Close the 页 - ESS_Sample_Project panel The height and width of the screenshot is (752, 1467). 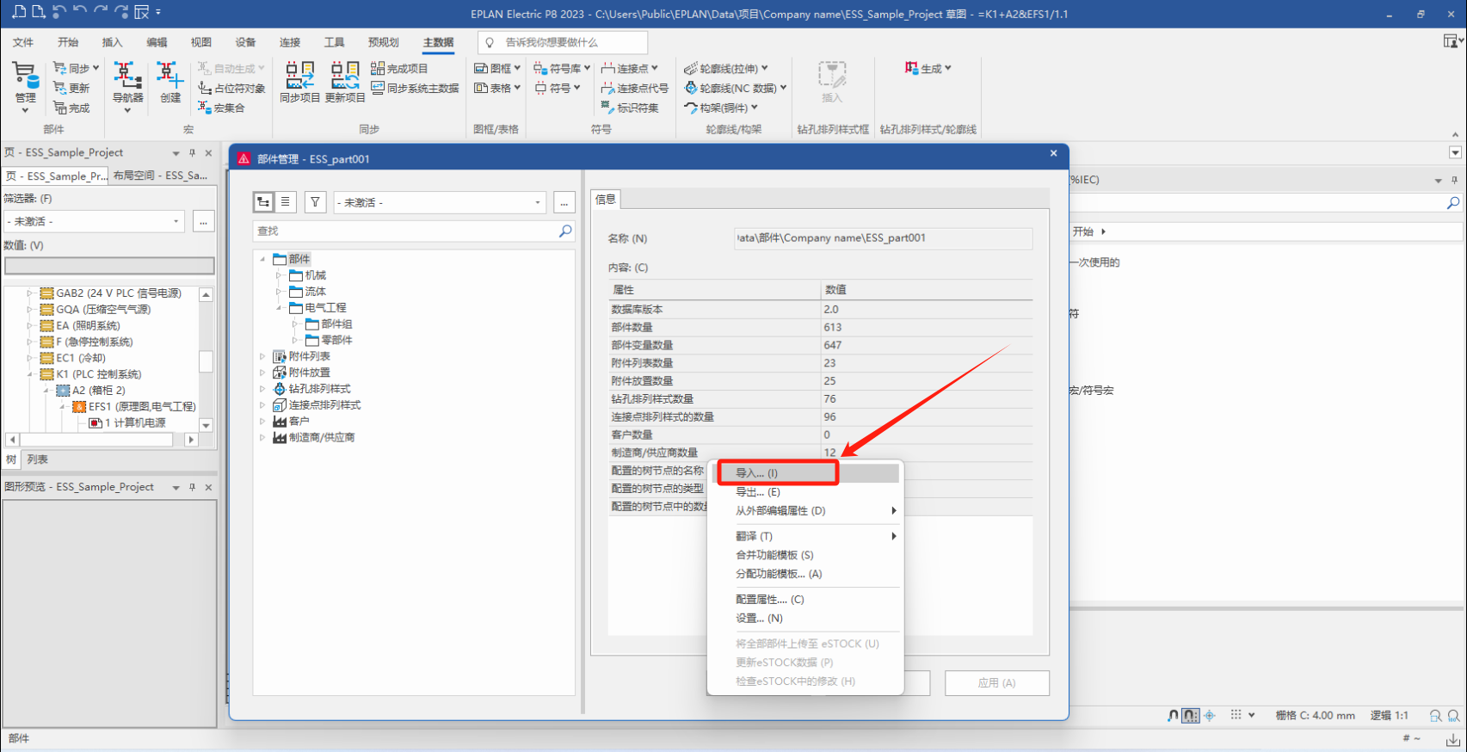click(x=208, y=152)
